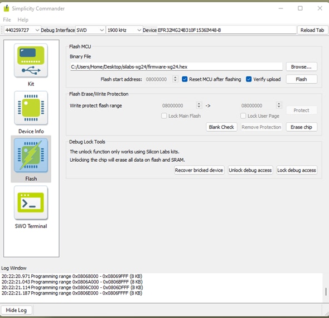
Task: Open the File menu
Action: (x=7, y=20)
